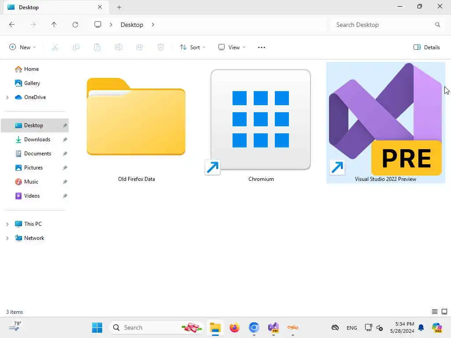Switch to details list view icon

(x=435, y=312)
